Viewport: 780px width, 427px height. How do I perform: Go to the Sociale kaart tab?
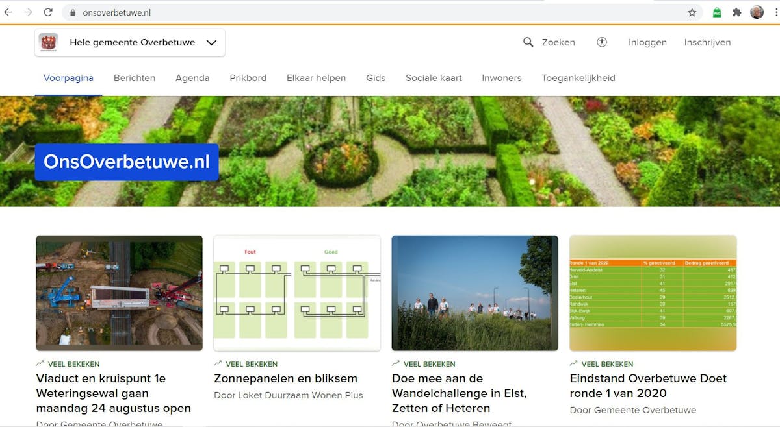point(434,78)
